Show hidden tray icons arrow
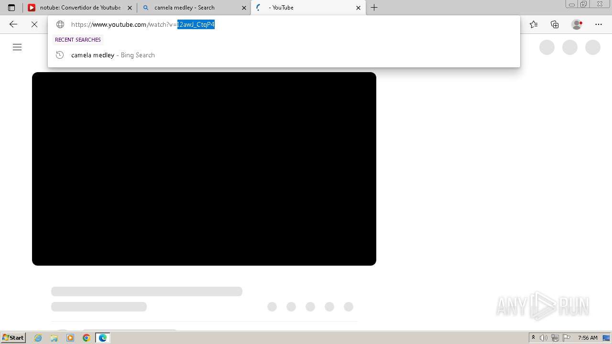The image size is (612, 344). tap(534, 338)
